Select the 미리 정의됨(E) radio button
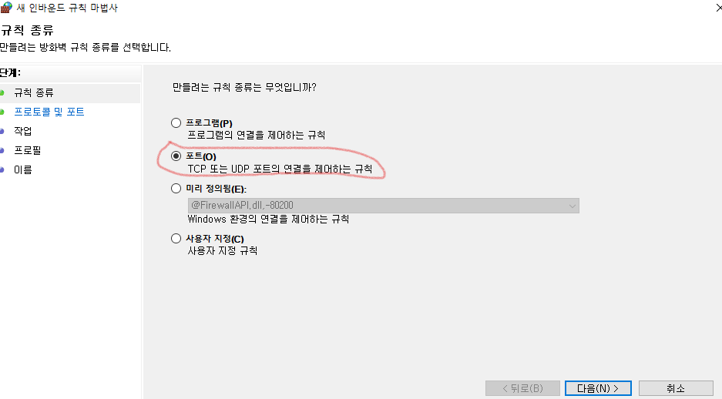The image size is (722, 399). pyautogui.click(x=176, y=188)
